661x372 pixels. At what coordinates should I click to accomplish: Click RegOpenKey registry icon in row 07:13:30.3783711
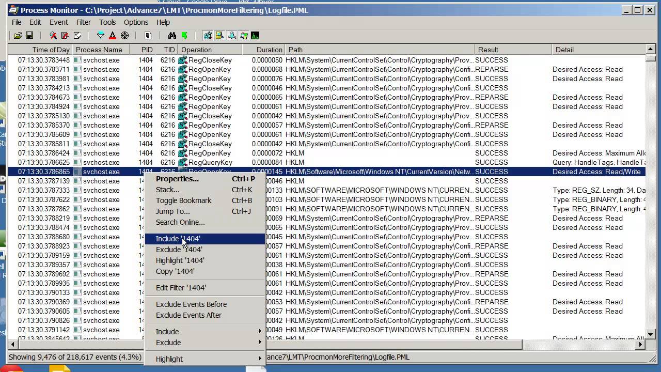click(x=183, y=69)
